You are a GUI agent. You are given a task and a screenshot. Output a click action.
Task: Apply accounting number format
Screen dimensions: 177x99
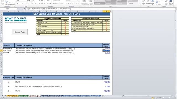[x=67, y=4]
